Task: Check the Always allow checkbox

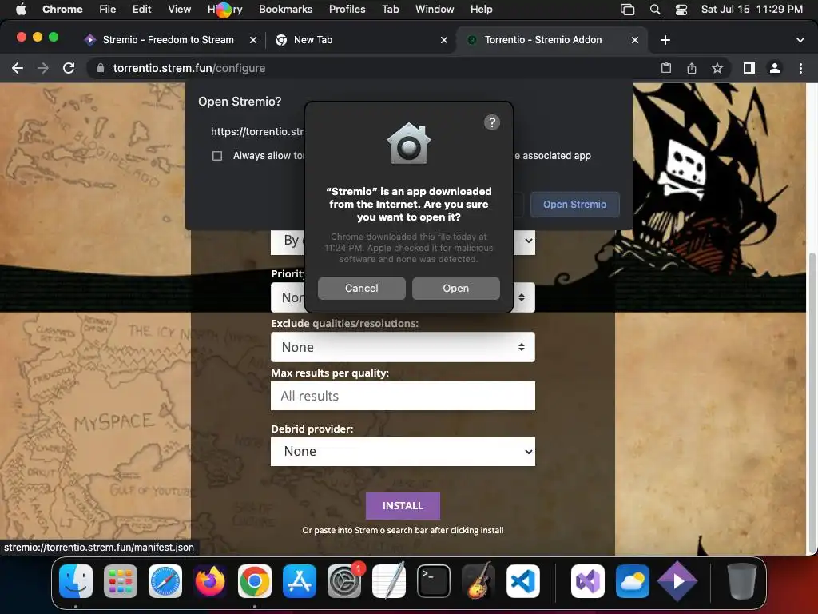Action: (x=217, y=156)
